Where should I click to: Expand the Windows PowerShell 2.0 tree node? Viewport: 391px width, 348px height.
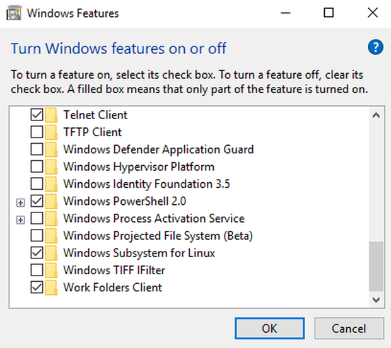(x=20, y=202)
